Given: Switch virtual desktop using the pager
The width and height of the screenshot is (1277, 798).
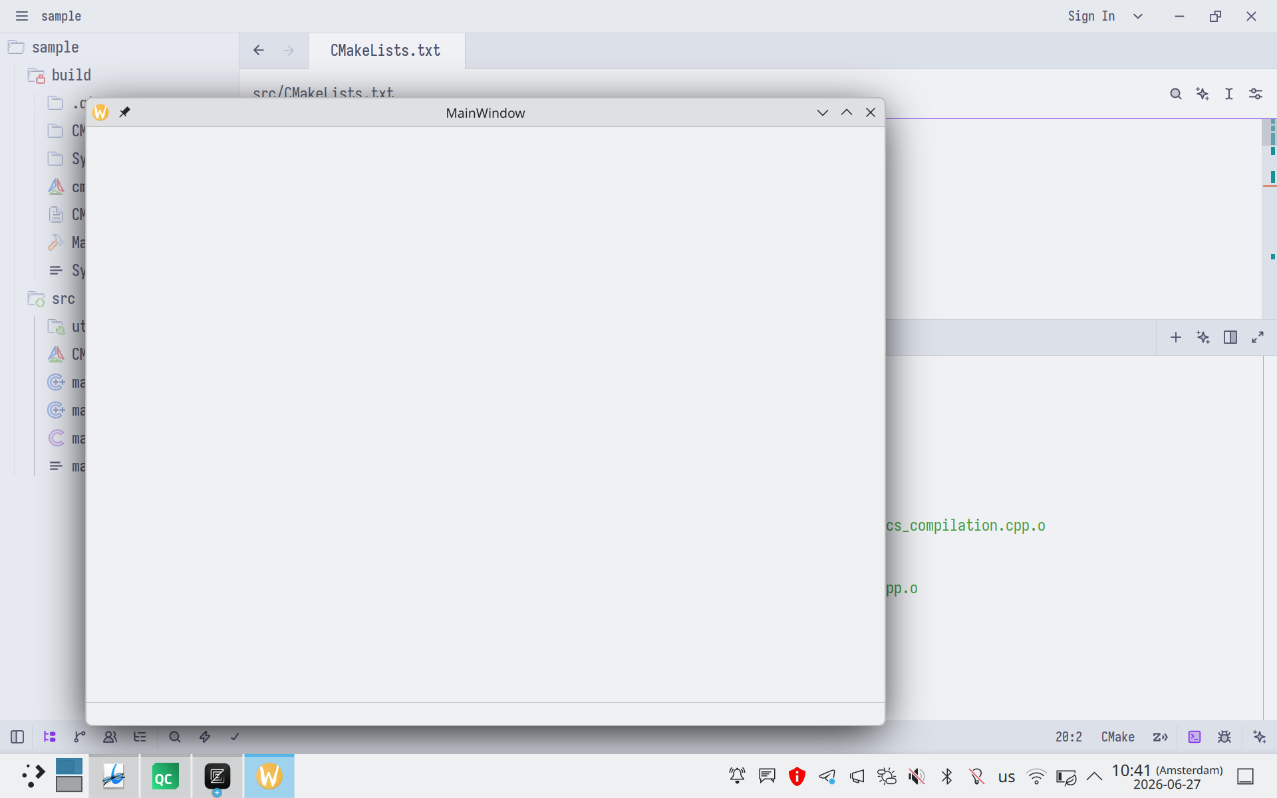Looking at the screenshot, I should point(69,776).
